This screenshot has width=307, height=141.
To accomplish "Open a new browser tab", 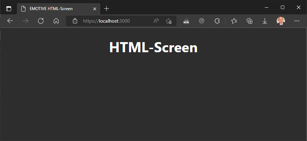I will [107, 8].
